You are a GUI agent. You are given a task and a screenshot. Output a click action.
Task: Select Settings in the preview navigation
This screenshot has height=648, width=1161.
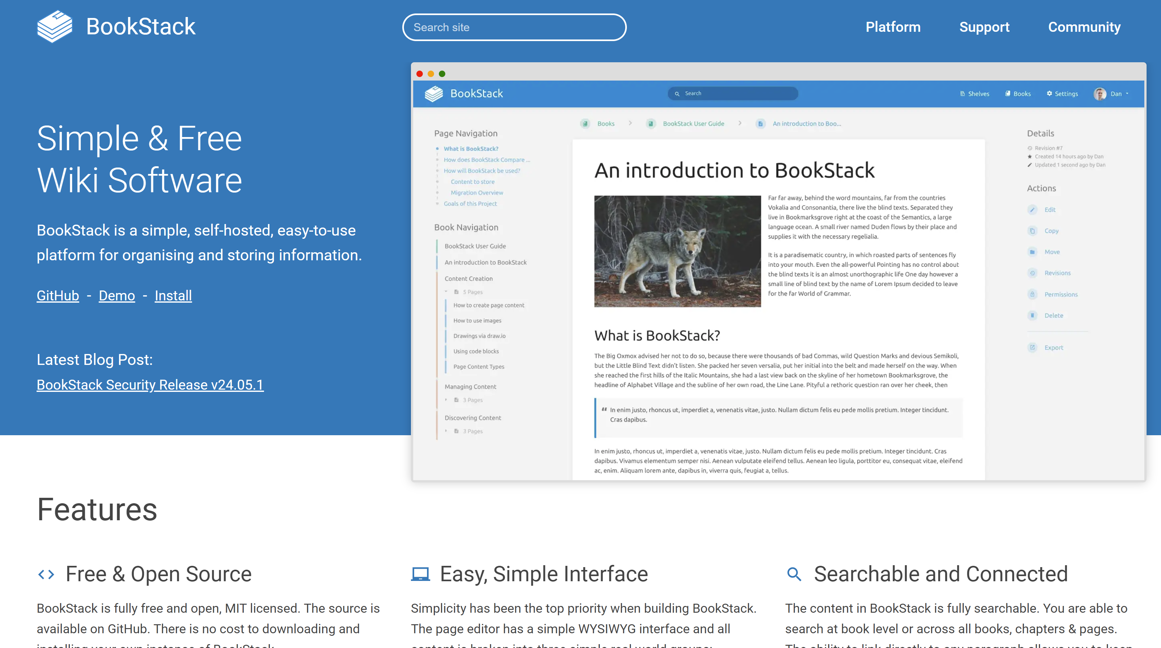pyautogui.click(x=1062, y=94)
